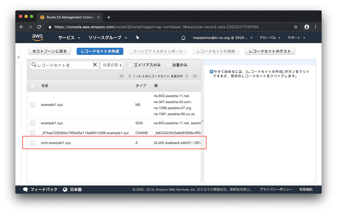The image size is (337, 214).
Task: Click the タイプ column header
Action: pyautogui.click(x=141, y=86)
